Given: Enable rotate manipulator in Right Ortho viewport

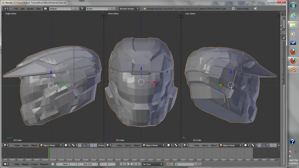Looking at the screenshot, I should 92,145.
